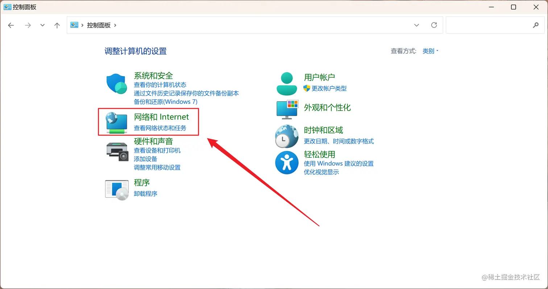Click the refresh icon in address bar

coord(434,25)
